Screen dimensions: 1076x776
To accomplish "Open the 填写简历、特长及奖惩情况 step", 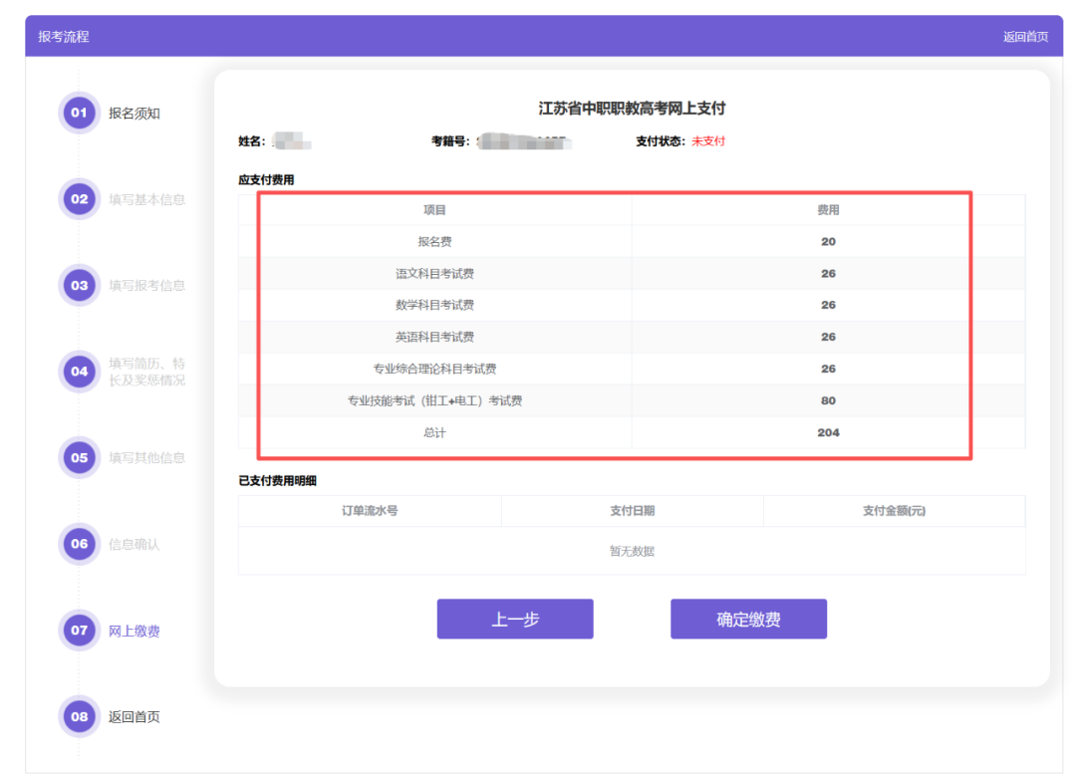I will point(146,372).
